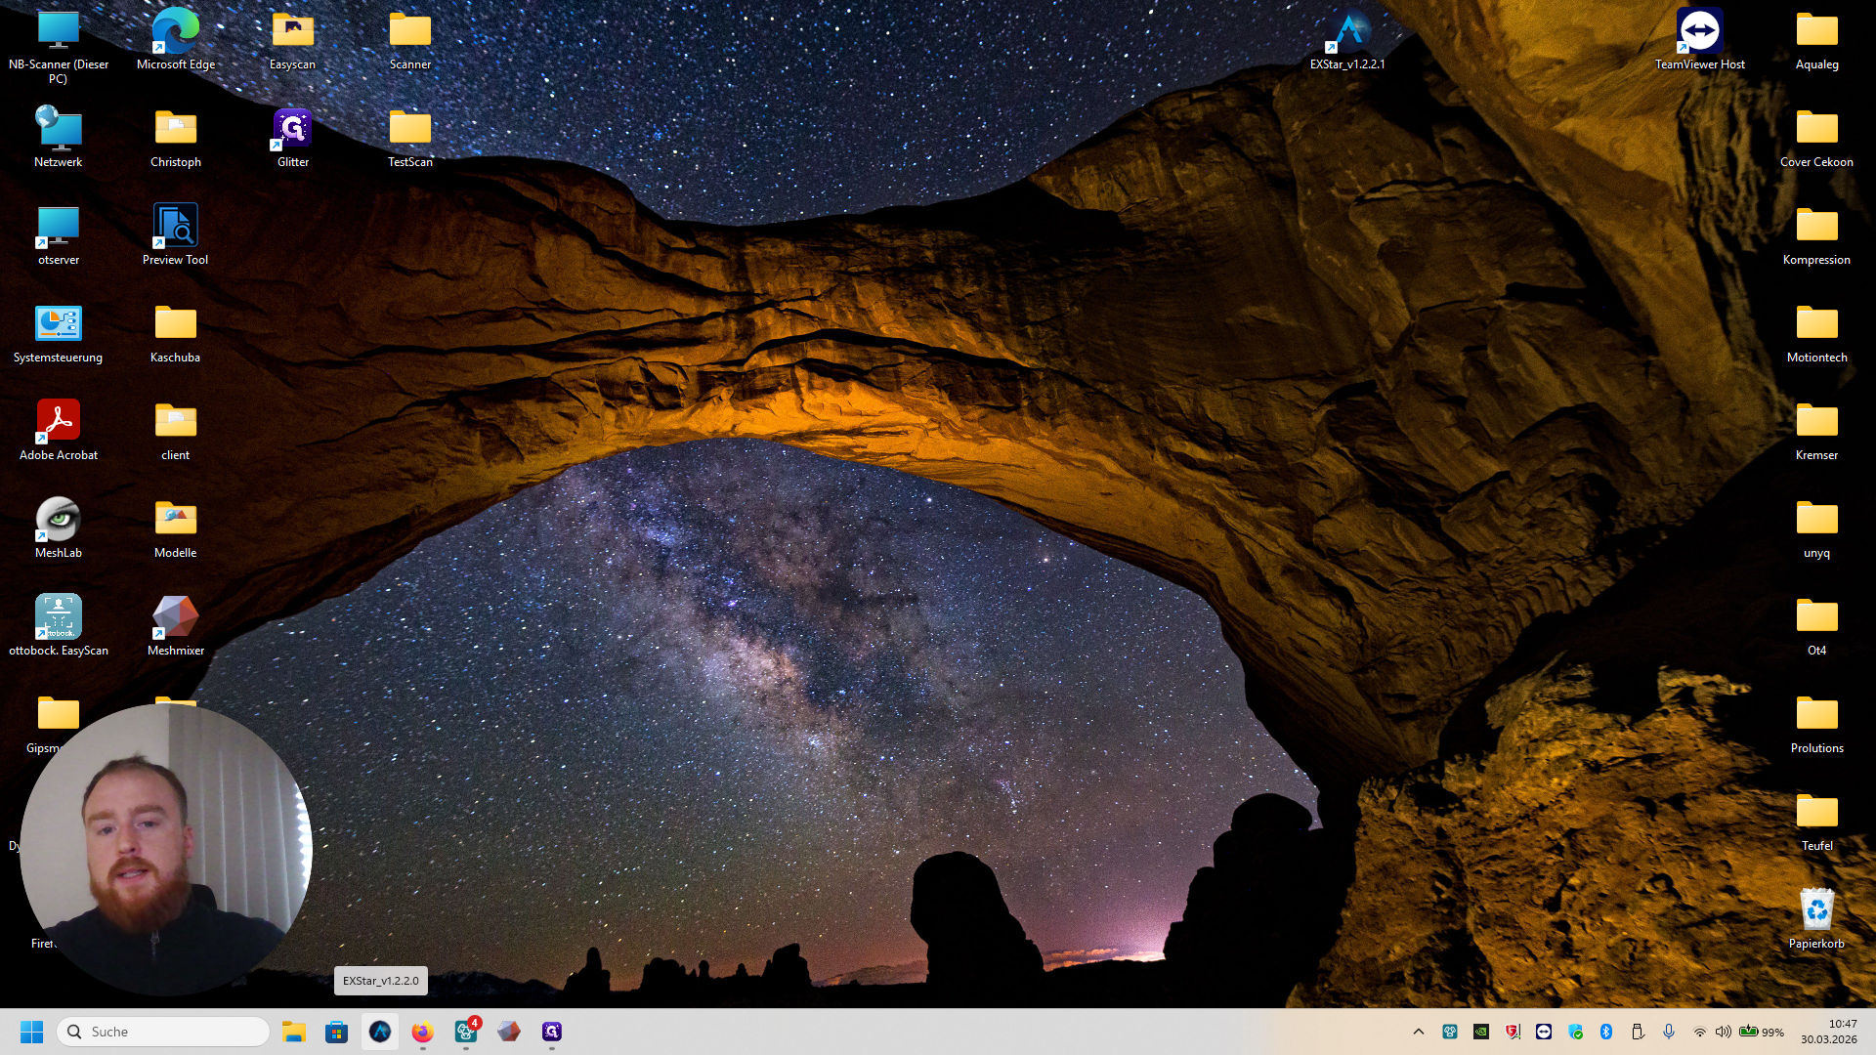The height and width of the screenshot is (1055, 1876).
Task: Open the volume control in system tray
Action: [x=1724, y=1032]
